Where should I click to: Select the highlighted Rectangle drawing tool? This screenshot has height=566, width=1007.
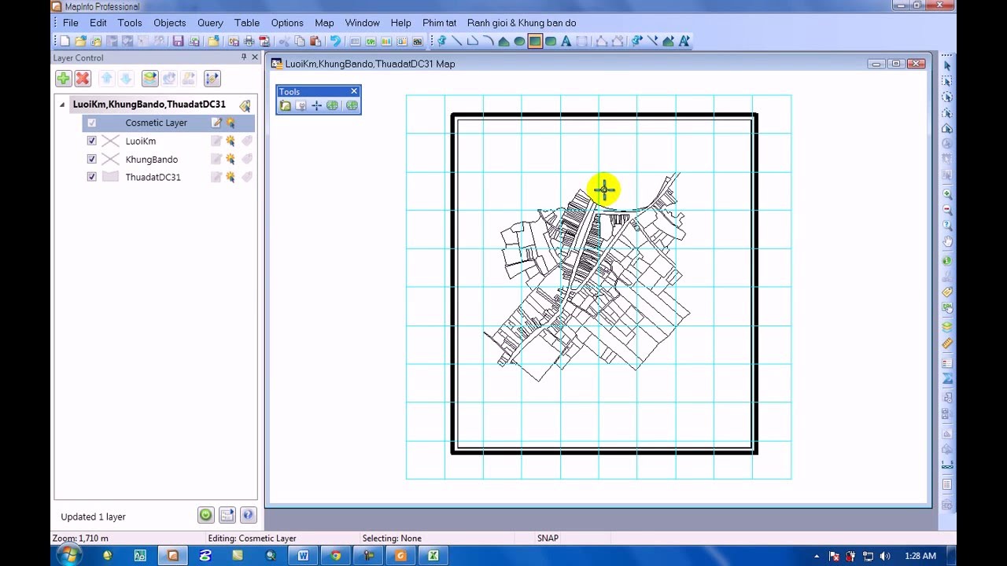pos(535,41)
